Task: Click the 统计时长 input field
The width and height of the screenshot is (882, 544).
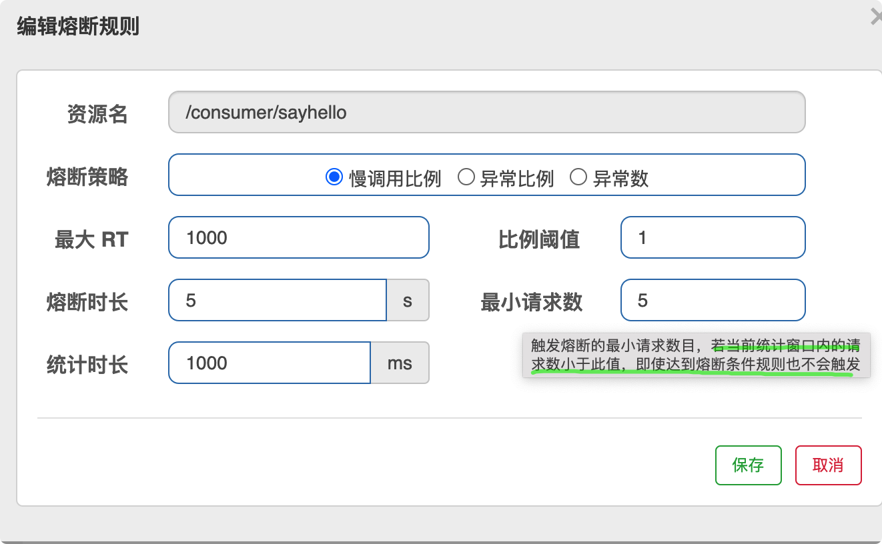Action: [270, 363]
